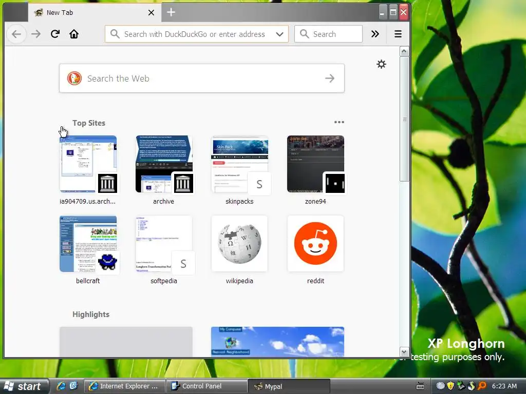526x394 pixels.
Task: Open the Windows start menu
Action: [x=24, y=386]
